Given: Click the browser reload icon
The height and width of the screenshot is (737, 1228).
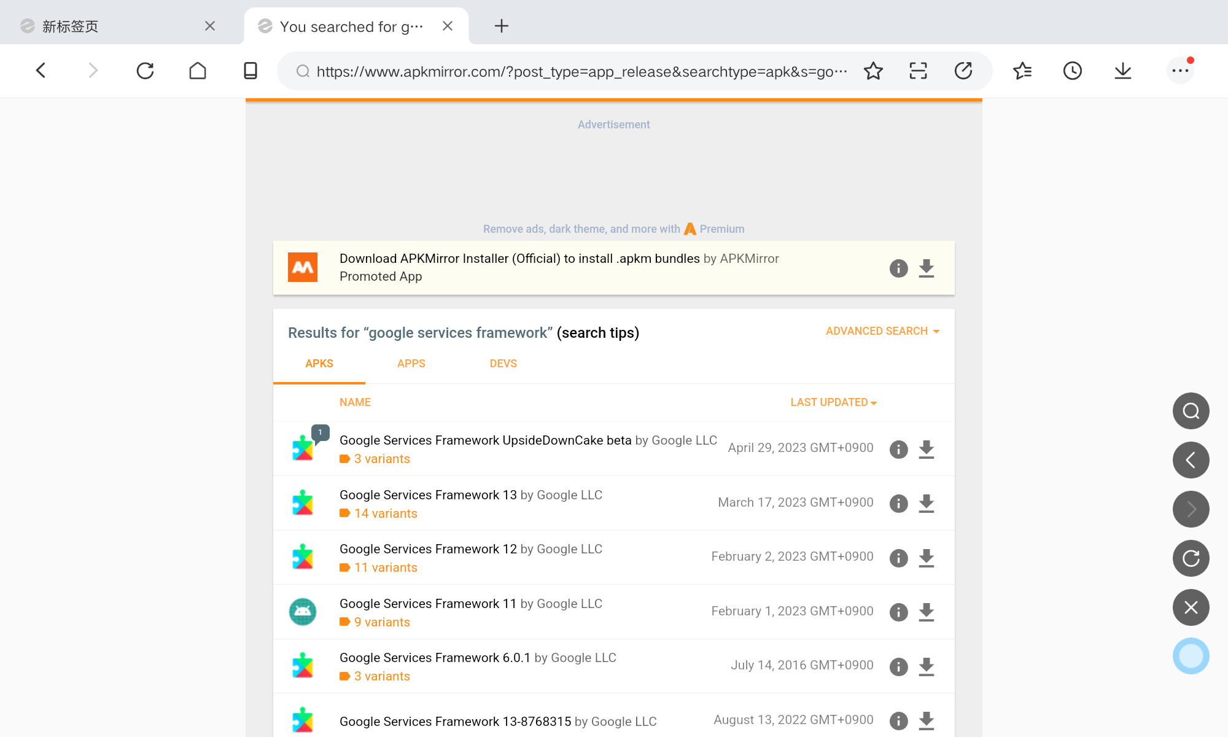Looking at the screenshot, I should tap(145, 71).
